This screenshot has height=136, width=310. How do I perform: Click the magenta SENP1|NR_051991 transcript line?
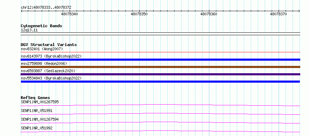coord(160,114)
